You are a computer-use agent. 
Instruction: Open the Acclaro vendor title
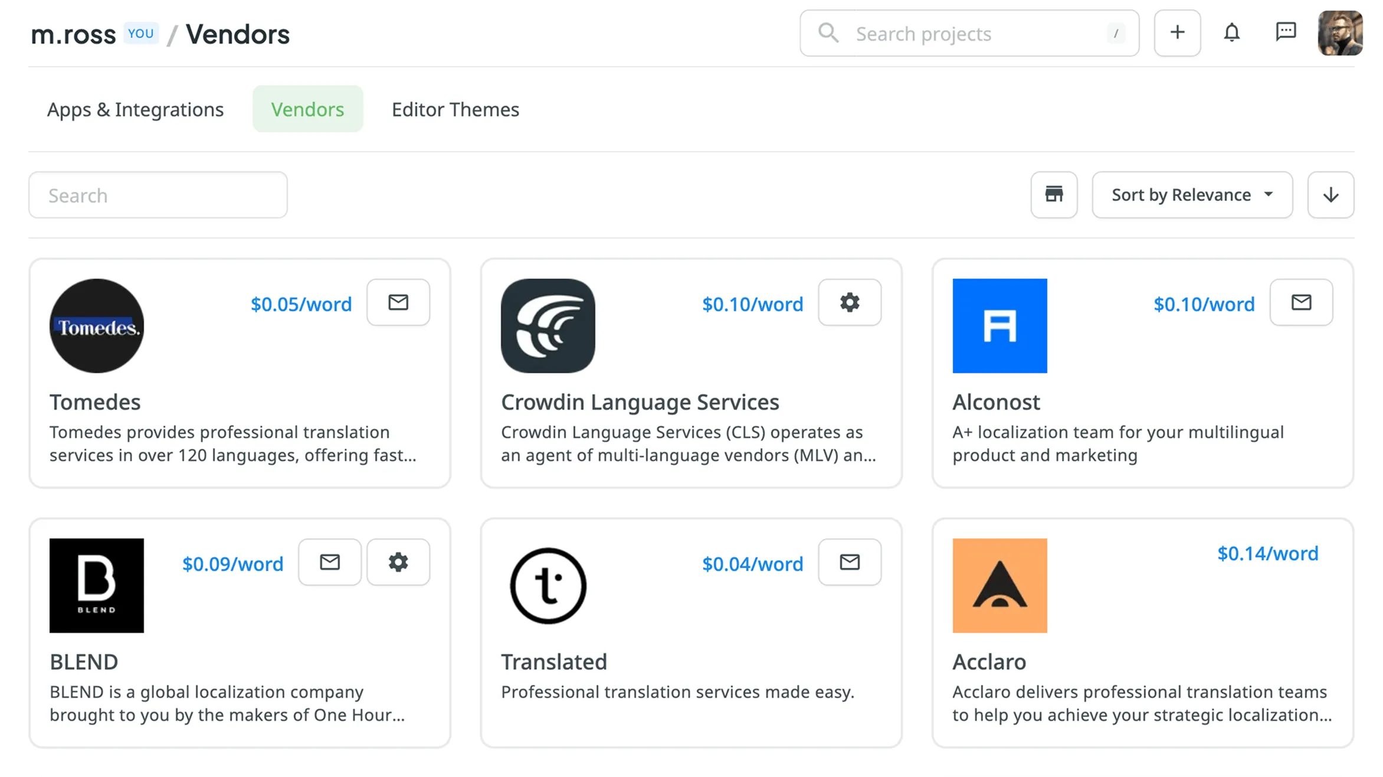(x=989, y=662)
